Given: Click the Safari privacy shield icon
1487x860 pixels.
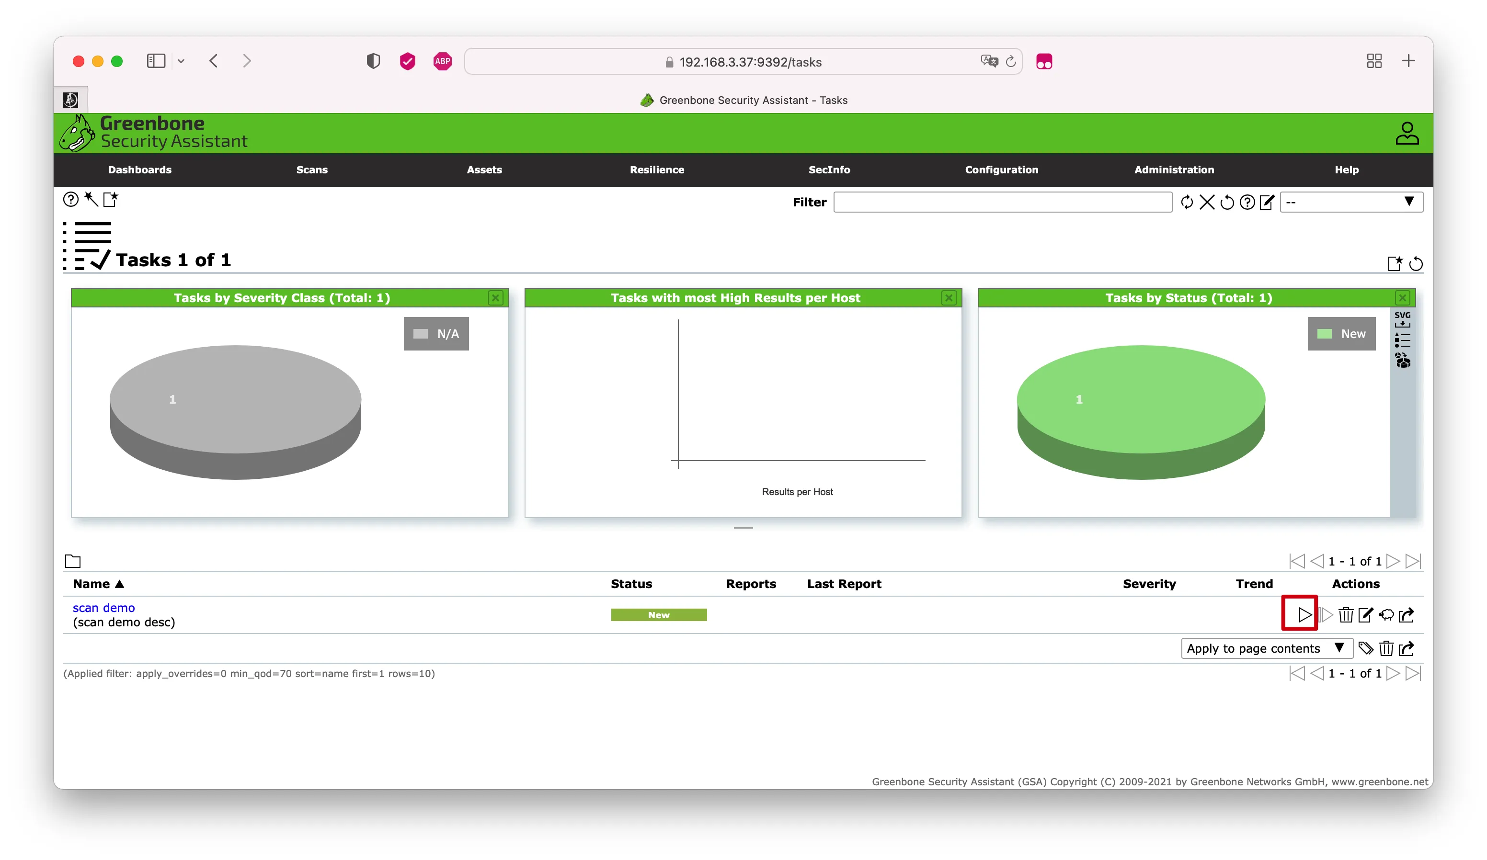Looking at the screenshot, I should click(x=373, y=61).
